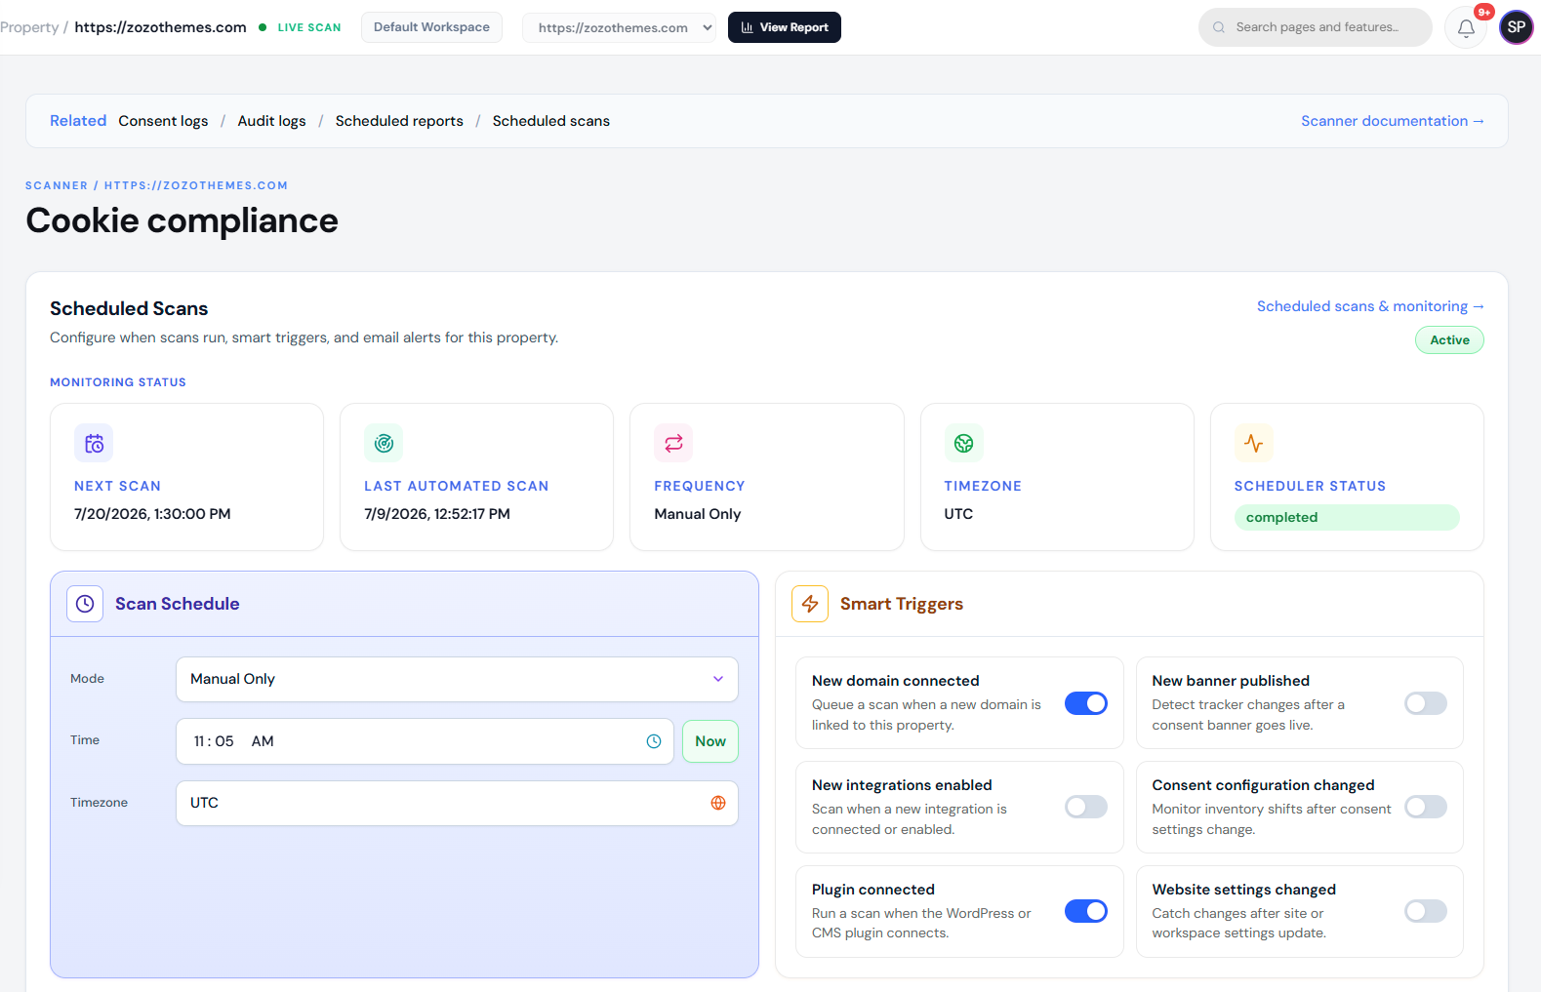Image resolution: width=1541 pixels, height=992 pixels.
Task: Click the Time input showing 11:05 AM
Action: (425, 741)
